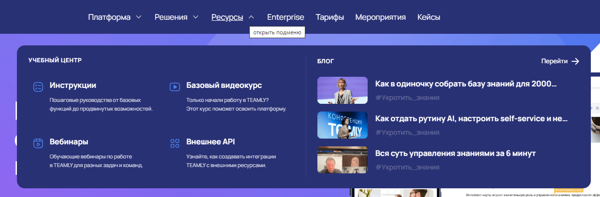Click description "Узнайте, как создавать интеграции"
This screenshot has width=600, height=197.
coord(231,161)
